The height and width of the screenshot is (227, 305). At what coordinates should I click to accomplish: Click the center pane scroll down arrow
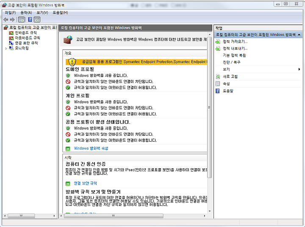coord(210,211)
